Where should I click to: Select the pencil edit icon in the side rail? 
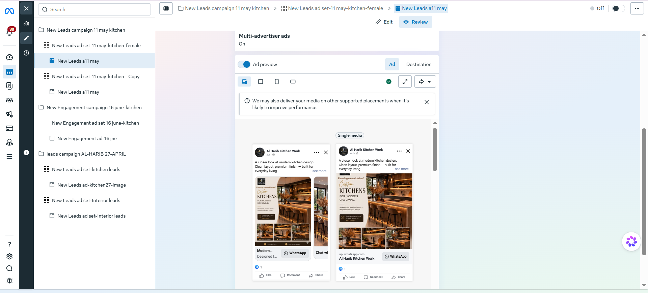(26, 38)
